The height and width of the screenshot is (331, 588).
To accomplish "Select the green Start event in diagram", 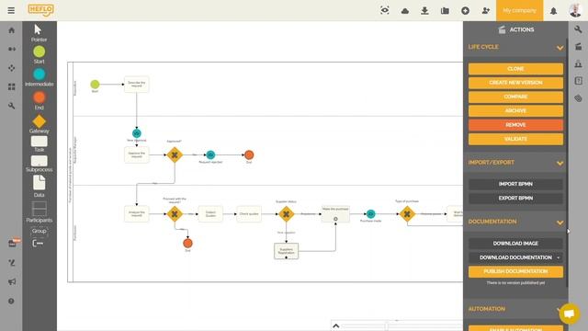I will coord(95,85).
